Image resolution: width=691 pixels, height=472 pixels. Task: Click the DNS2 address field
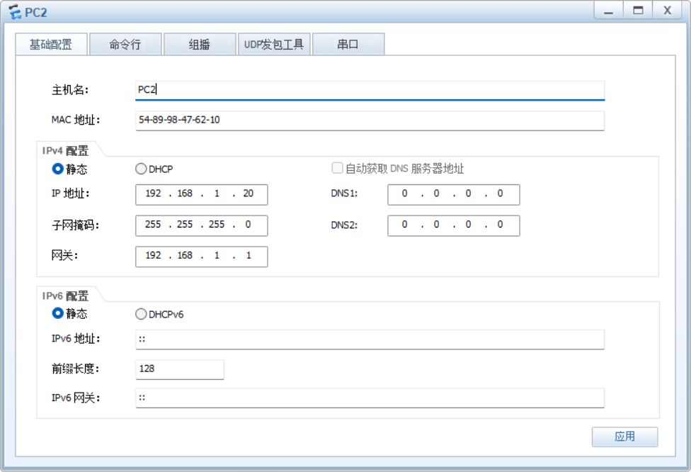click(x=453, y=225)
